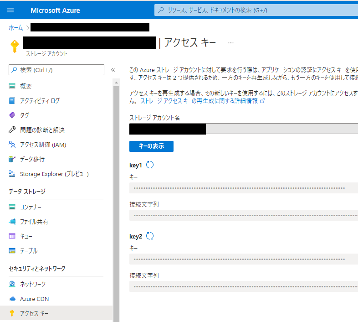Click the key1 接続文字列 masked field
Screen dimensions: 358x322
[x=244, y=215]
